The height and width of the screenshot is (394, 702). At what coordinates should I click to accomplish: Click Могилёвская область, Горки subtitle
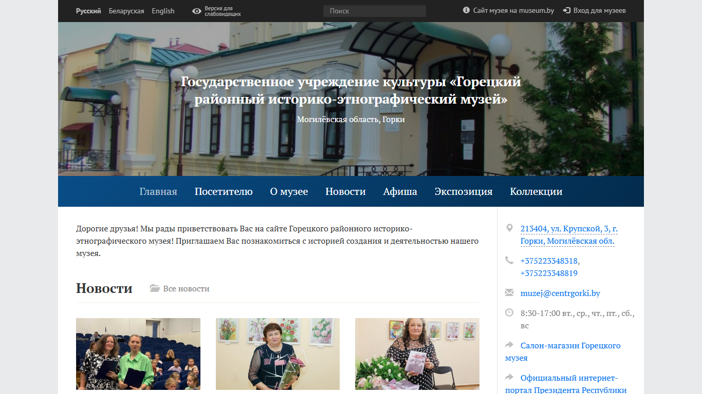pos(351,119)
